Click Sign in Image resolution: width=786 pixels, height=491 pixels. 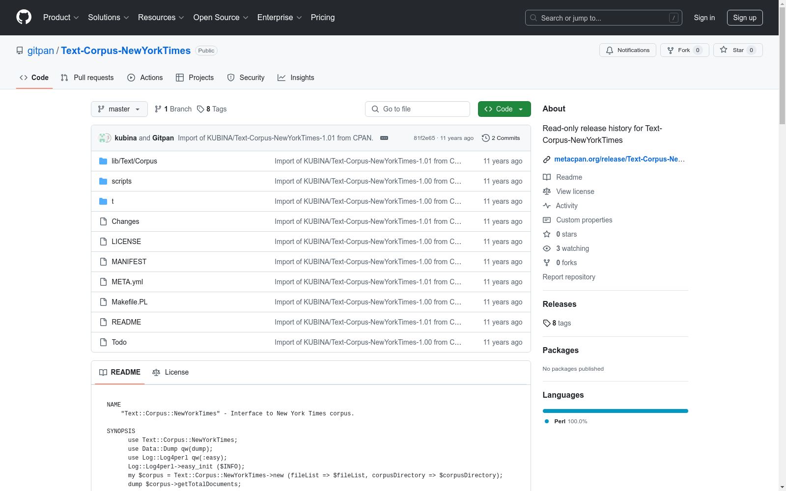(x=704, y=18)
